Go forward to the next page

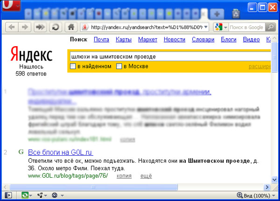tap(25, 27)
